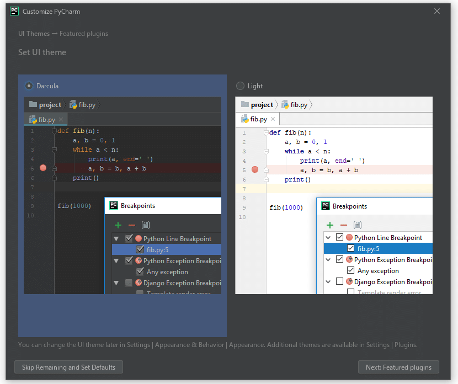Toggle fib.py:5 checkbox in Darcula preview
This screenshot has height=384, width=458.
click(140, 249)
